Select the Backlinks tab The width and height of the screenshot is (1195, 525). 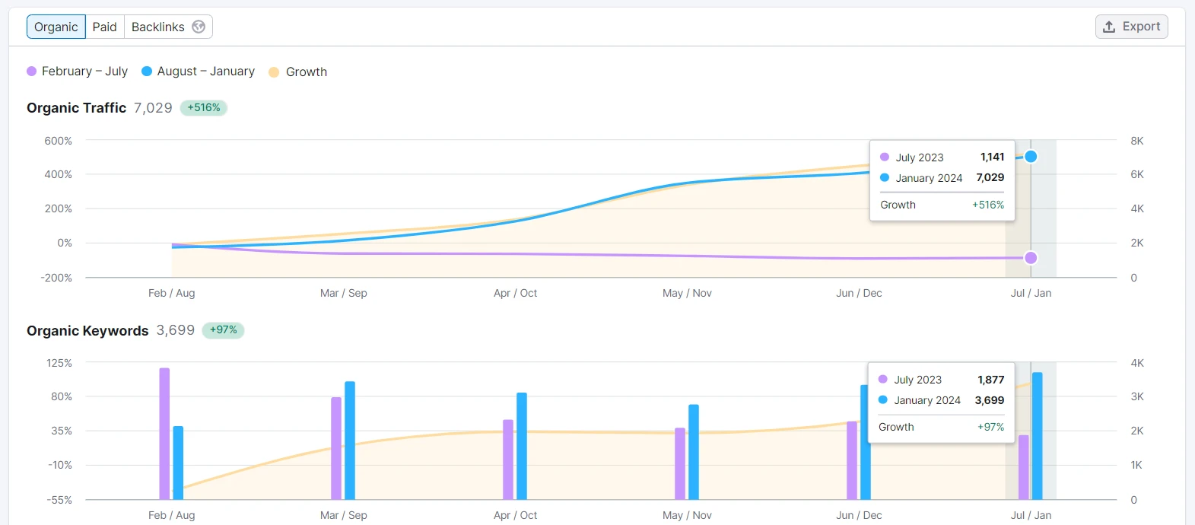[x=168, y=27]
